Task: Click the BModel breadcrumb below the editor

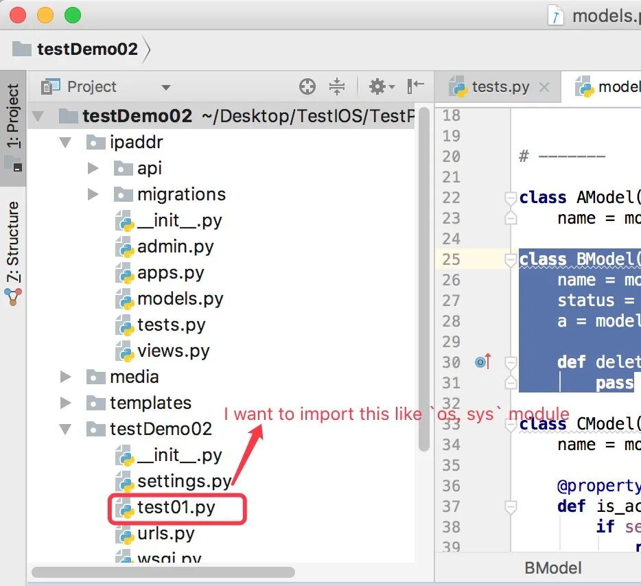Action: tap(552, 568)
